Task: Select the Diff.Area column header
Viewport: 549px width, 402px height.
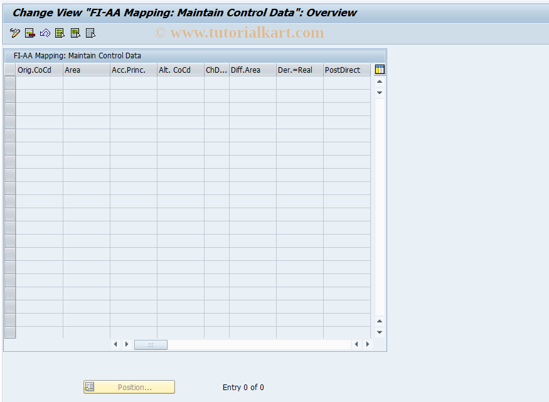Action: [x=253, y=70]
